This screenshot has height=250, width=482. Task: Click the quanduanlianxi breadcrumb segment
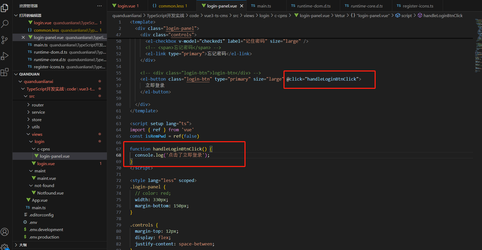127,15
